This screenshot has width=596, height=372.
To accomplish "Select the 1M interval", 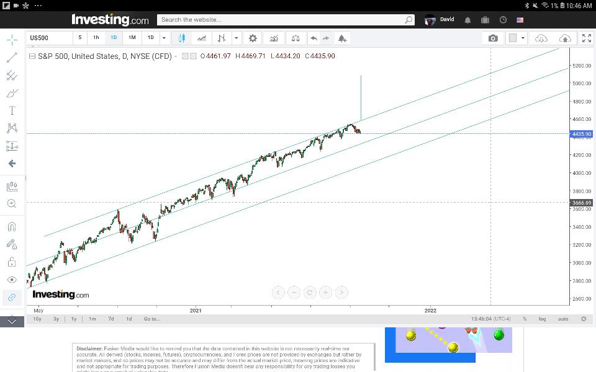I will [x=132, y=38].
